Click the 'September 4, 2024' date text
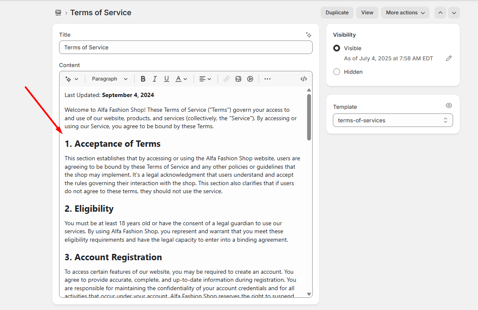The image size is (478, 310). 128,95
